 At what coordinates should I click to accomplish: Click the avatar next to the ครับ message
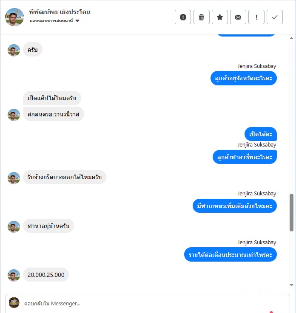[14, 50]
